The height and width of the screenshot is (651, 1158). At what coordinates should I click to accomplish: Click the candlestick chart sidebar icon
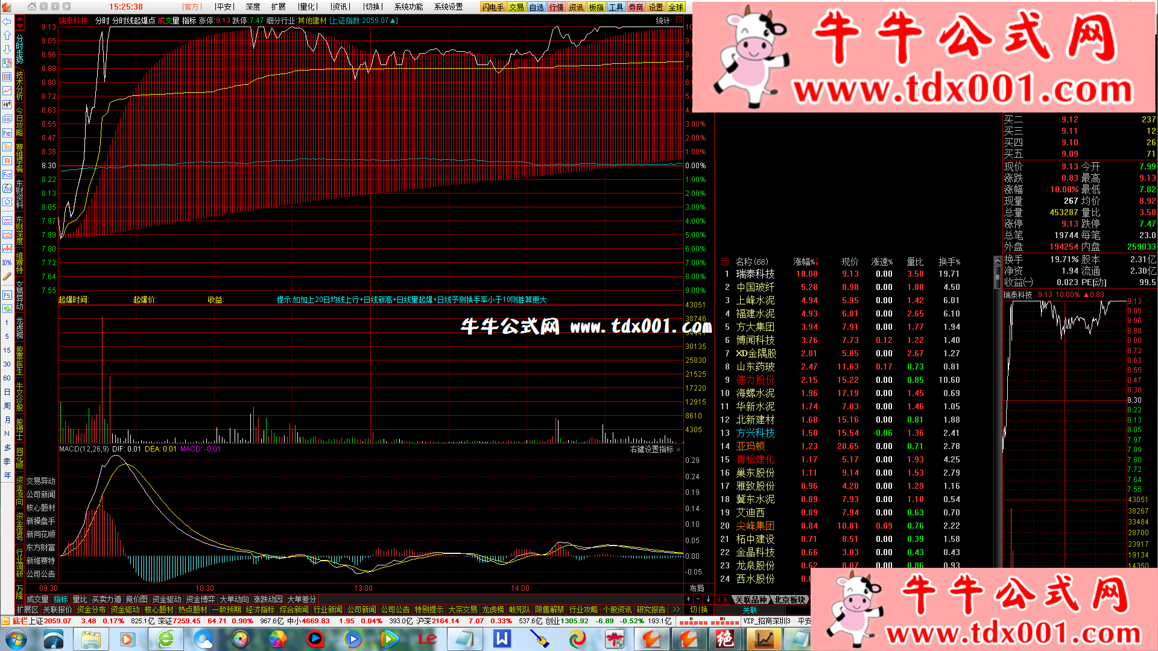click(x=7, y=105)
